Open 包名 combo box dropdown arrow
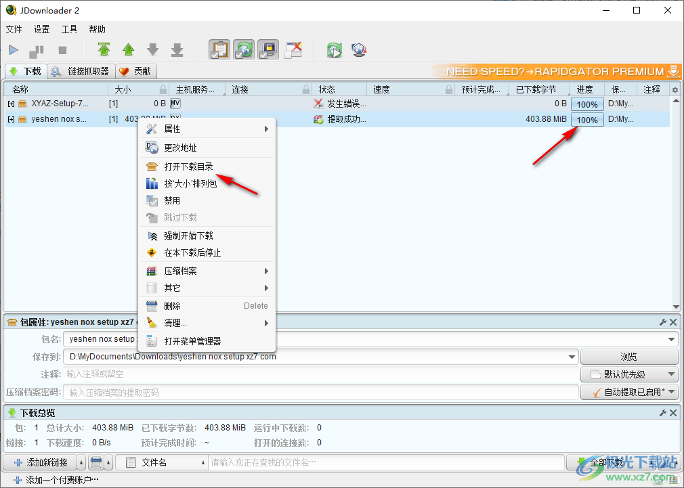The image size is (684, 488). tap(671, 339)
